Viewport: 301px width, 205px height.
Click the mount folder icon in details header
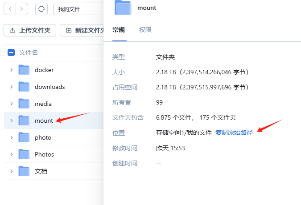click(x=123, y=8)
